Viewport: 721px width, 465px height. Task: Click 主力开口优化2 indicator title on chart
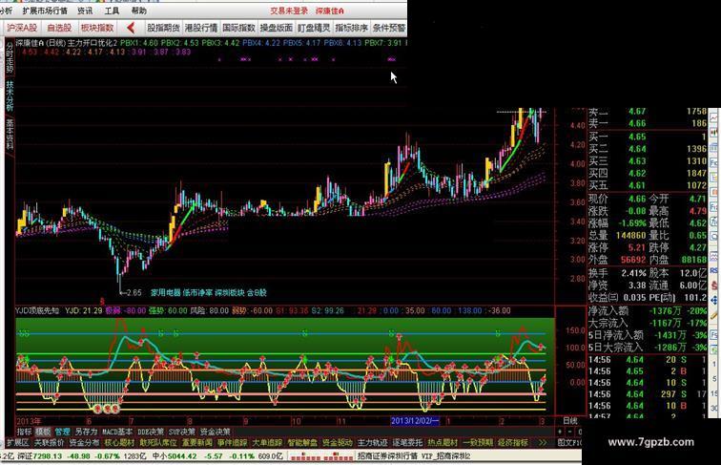click(93, 43)
